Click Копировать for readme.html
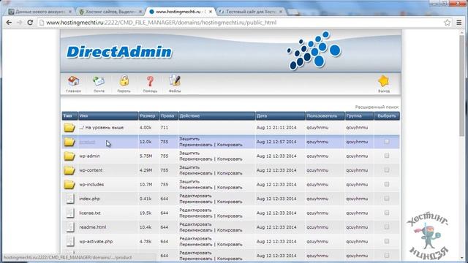 pyautogui.click(x=230, y=230)
